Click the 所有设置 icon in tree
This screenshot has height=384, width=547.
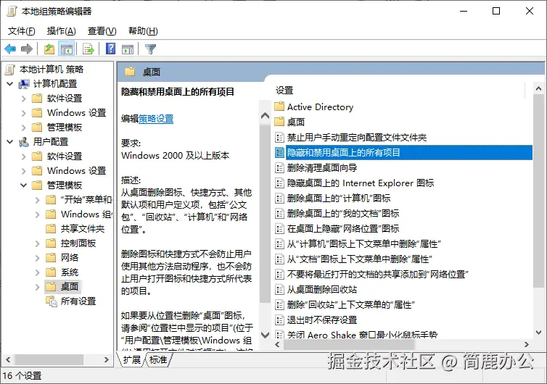52,301
